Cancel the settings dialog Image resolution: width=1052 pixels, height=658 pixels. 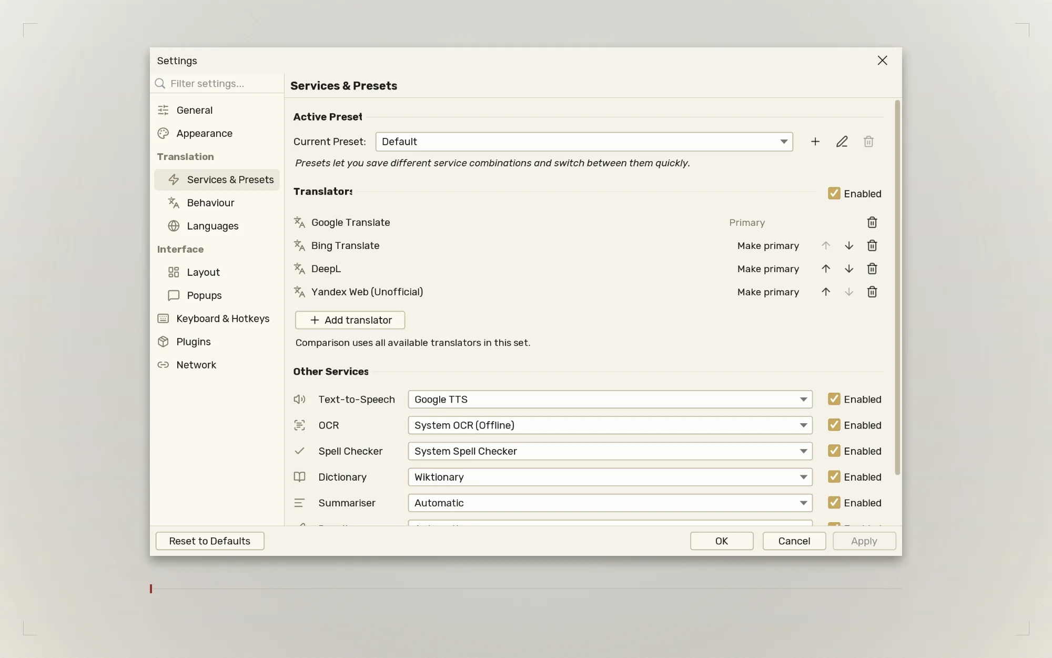coord(794,541)
